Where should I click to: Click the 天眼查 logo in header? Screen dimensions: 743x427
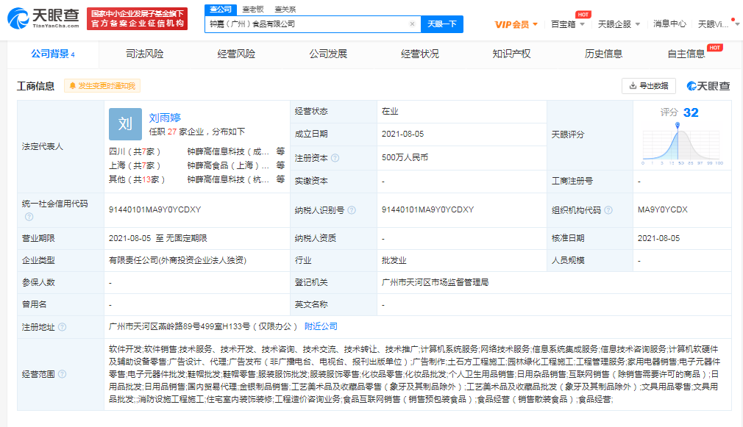pyautogui.click(x=44, y=18)
